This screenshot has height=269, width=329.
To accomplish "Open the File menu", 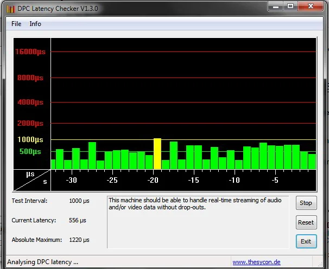I will click(x=16, y=24).
